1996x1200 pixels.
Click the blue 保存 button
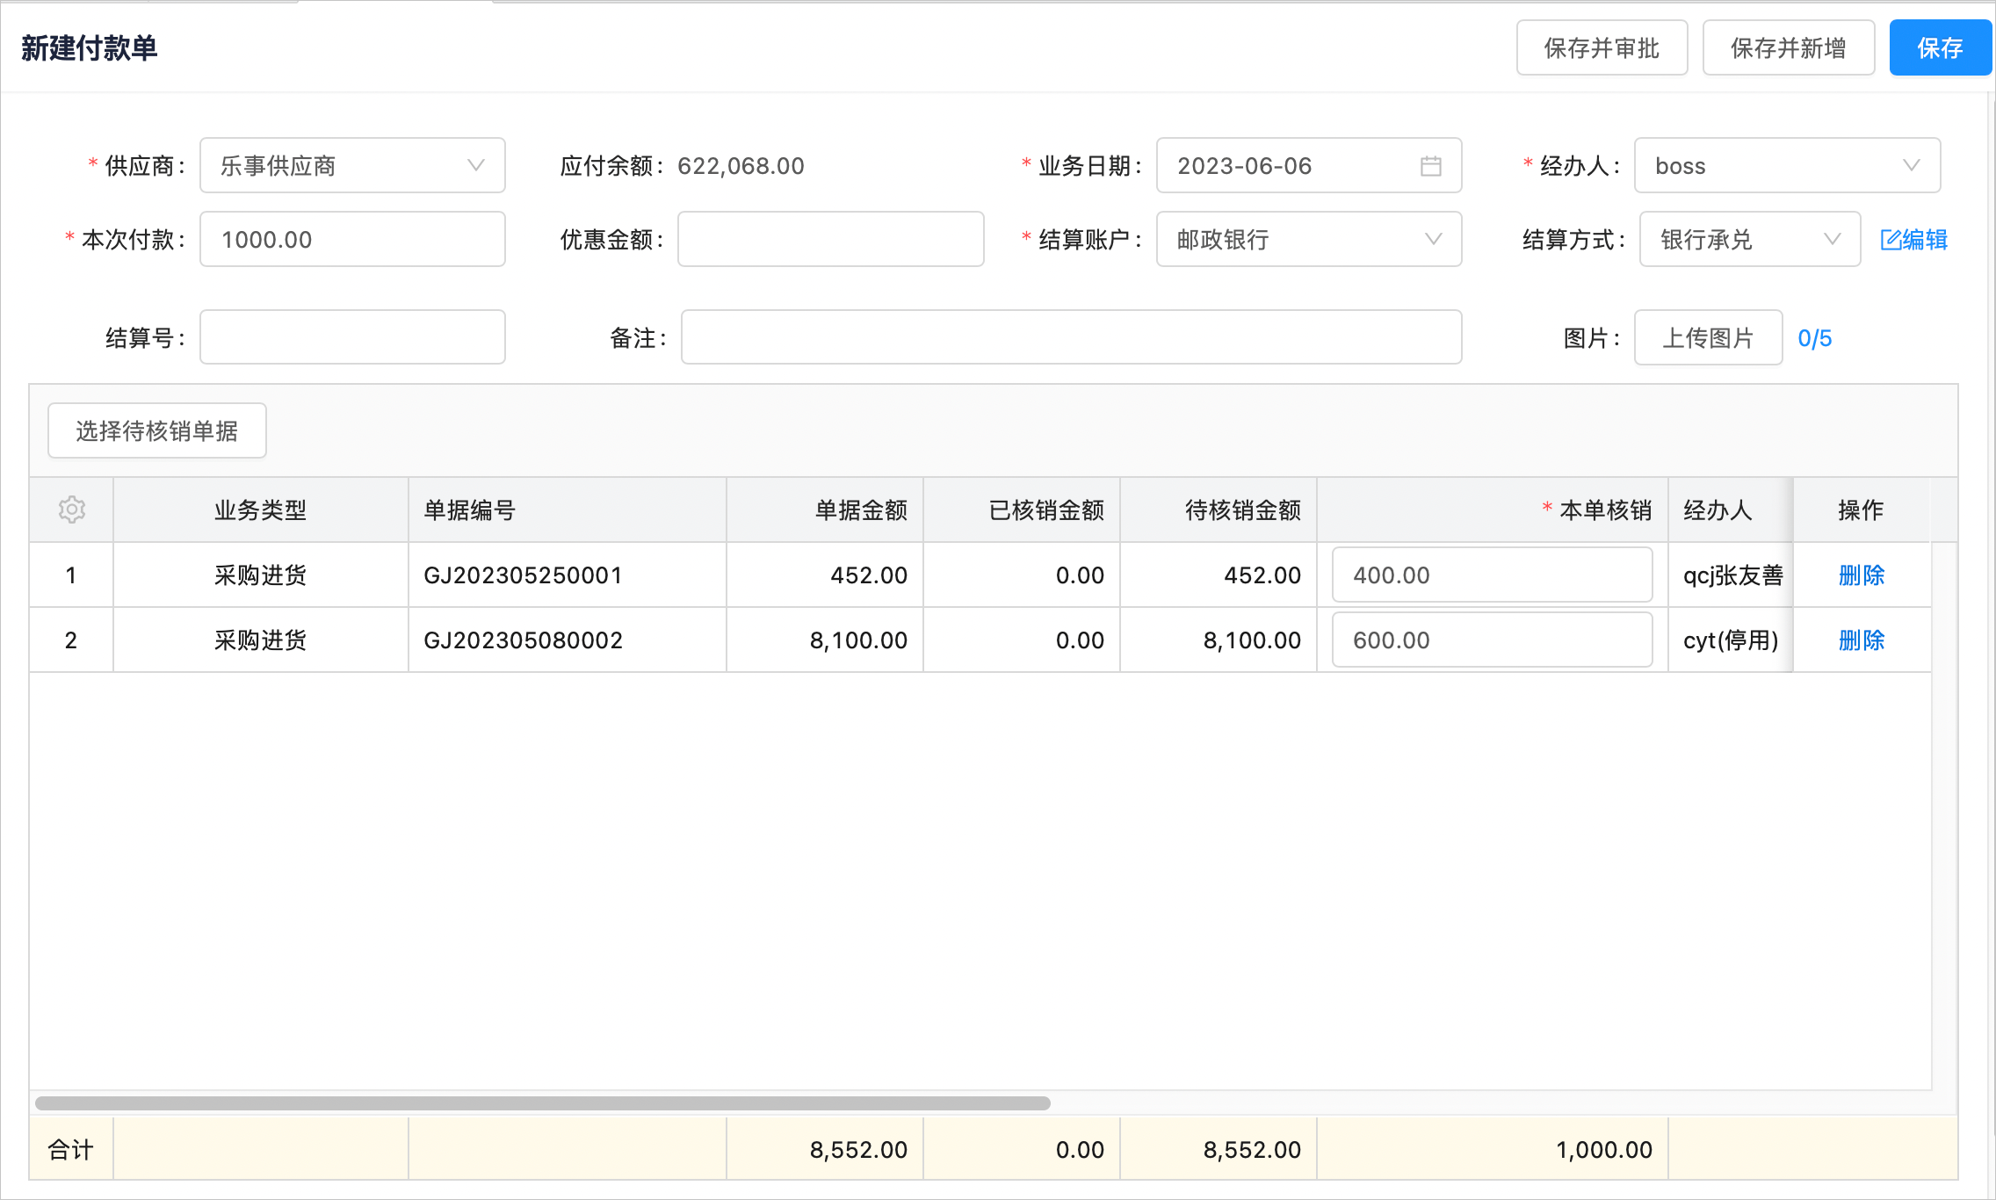pyautogui.click(x=1940, y=47)
